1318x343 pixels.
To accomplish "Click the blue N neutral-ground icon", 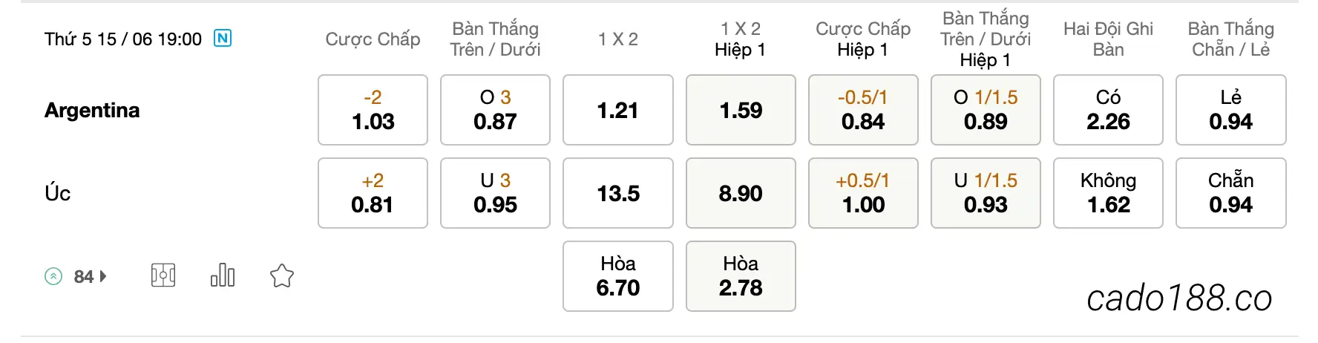I will point(223,38).
